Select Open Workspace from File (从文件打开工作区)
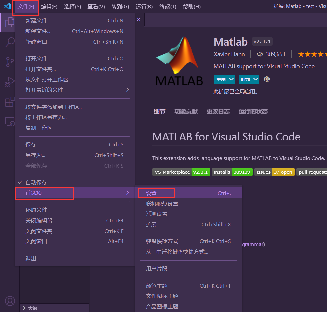The width and height of the screenshot is (327, 312). (75, 79)
